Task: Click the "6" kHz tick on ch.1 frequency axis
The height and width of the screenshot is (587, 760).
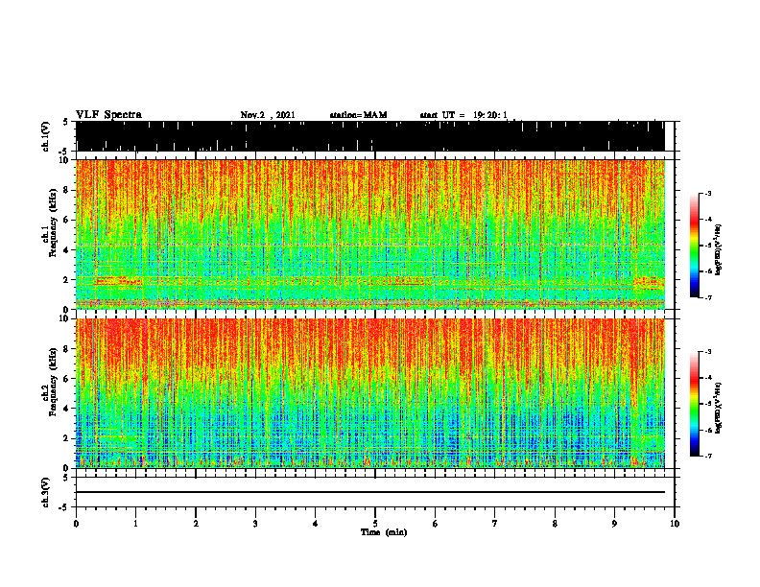Action: 66,221
